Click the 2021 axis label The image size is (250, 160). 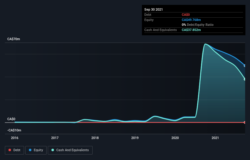pyautogui.click(x=215, y=138)
